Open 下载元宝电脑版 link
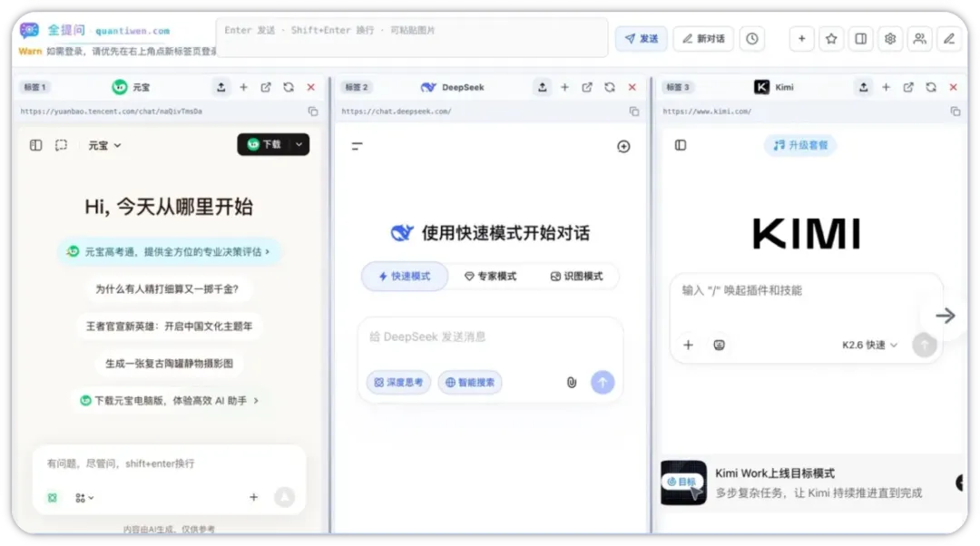 pos(169,401)
